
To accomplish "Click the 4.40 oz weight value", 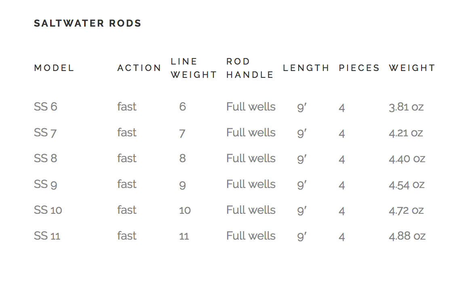I will tap(407, 159).
